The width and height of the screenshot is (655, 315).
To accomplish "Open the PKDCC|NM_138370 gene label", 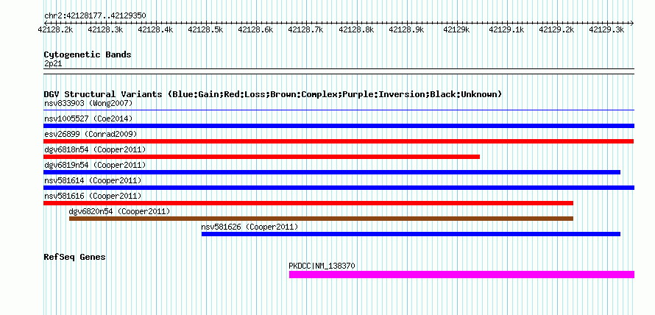I will click(x=322, y=266).
